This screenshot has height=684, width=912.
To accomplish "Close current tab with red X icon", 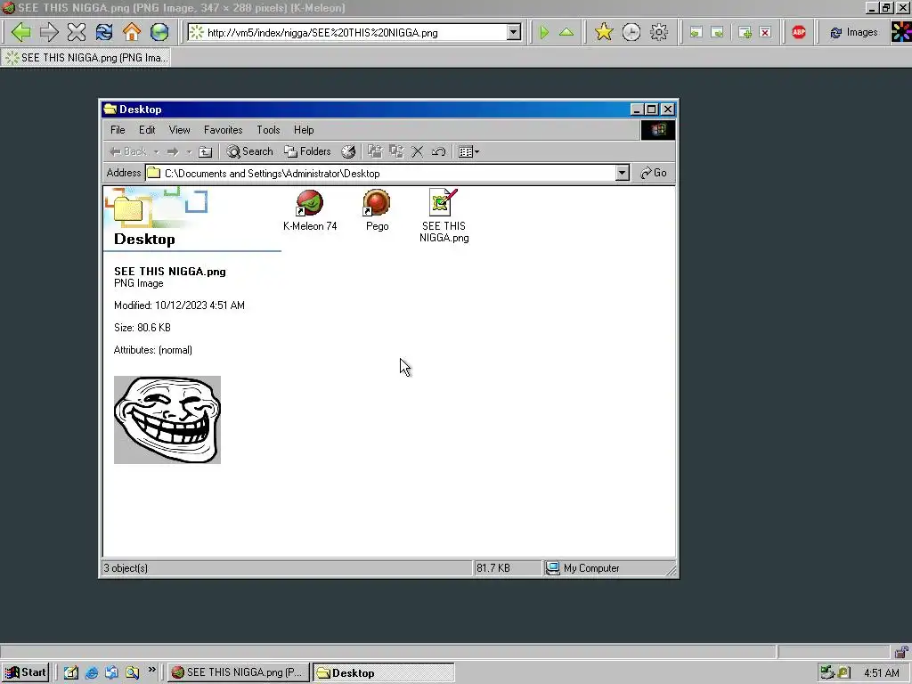I will (x=765, y=33).
